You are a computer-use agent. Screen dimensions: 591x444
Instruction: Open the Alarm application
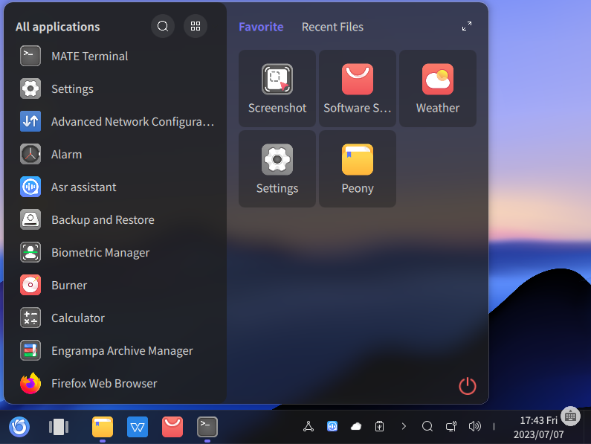114,154
